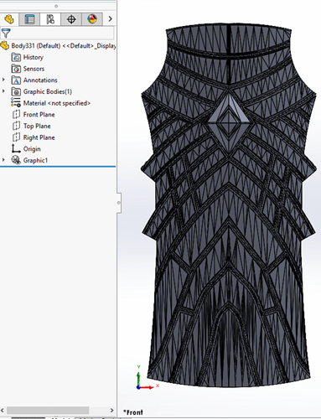Select the Sensors folder icon
This screenshot has width=321, height=419.
(16, 69)
